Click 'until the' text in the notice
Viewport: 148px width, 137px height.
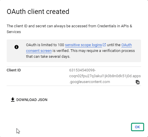point(114,45)
